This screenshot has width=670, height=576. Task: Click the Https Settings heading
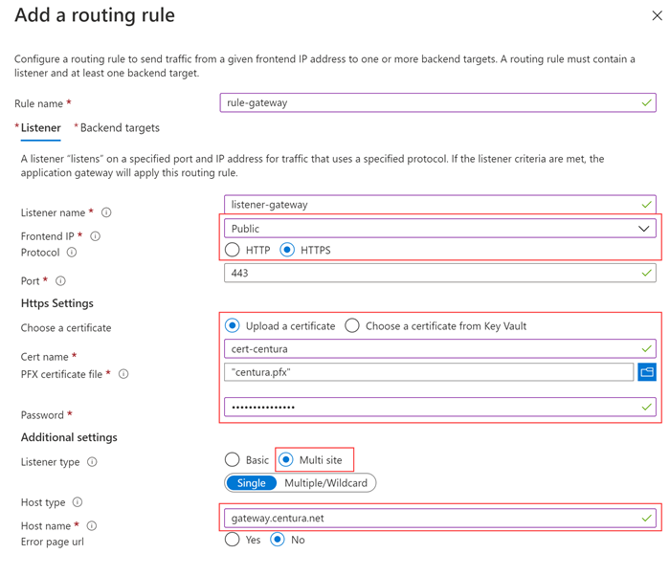click(x=57, y=303)
